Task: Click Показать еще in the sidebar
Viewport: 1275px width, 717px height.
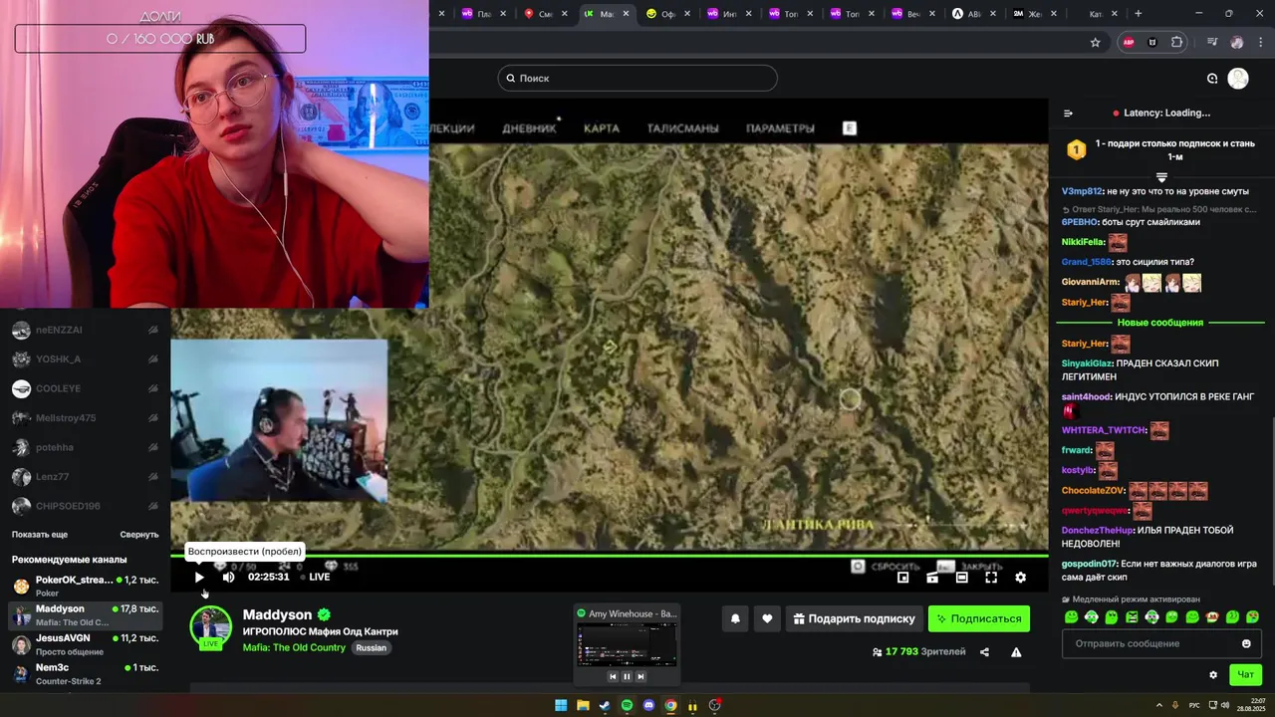Action: point(40,535)
